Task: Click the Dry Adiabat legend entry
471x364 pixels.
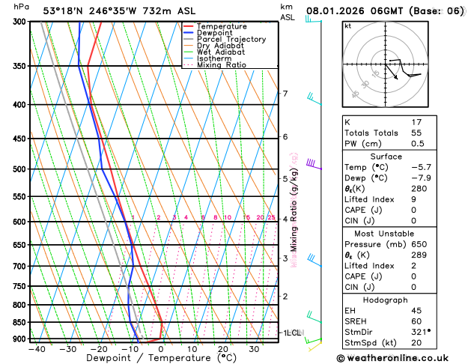Action: point(213,46)
